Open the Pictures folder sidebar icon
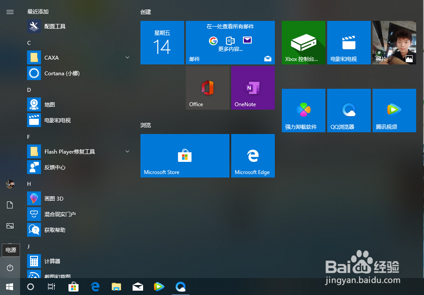The image size is (424, 295). pyautogui.click(x=10, y=226)
